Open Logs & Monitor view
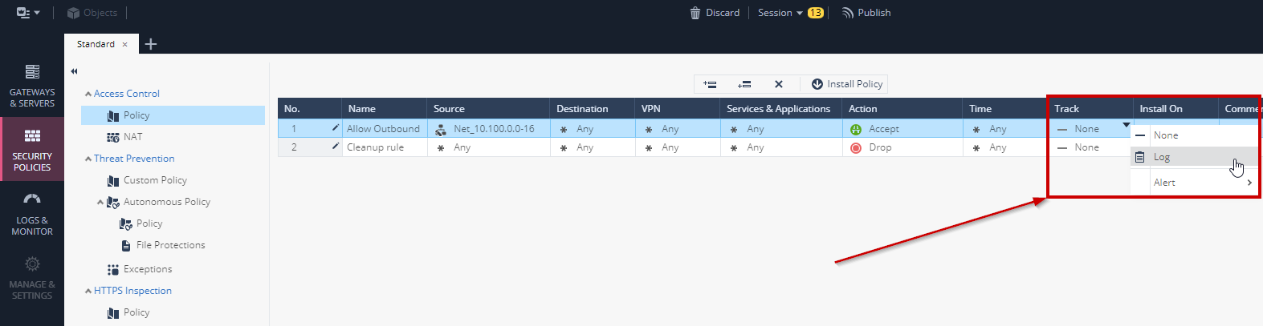Screen dimensions: 1263x326 [x=32, y=214]
